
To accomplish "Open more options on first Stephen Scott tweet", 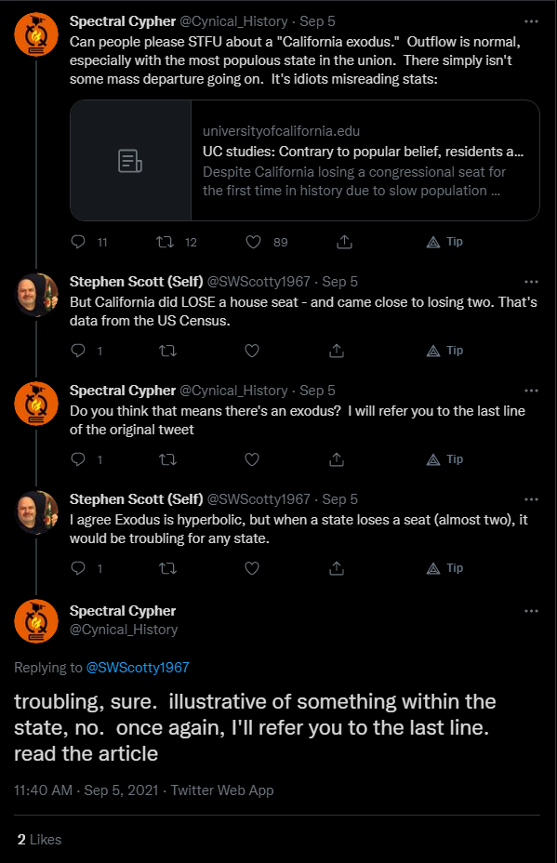I will tap(531, 282).
